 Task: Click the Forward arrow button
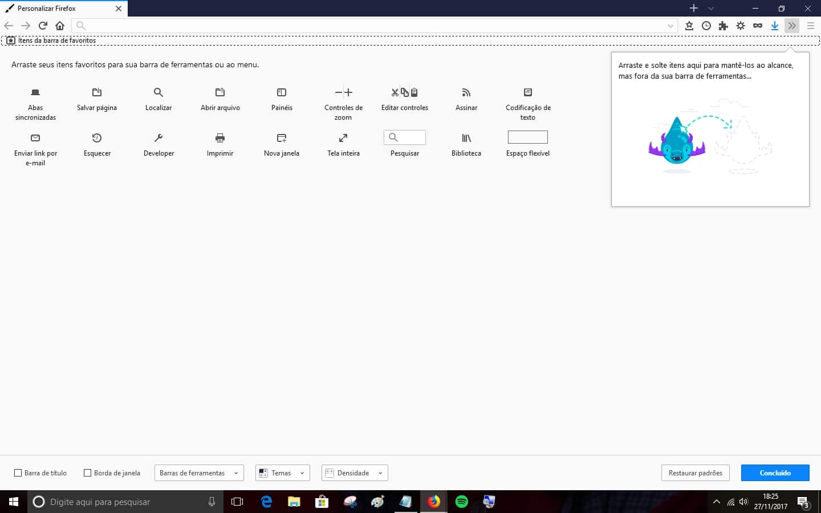pos(26,26)
